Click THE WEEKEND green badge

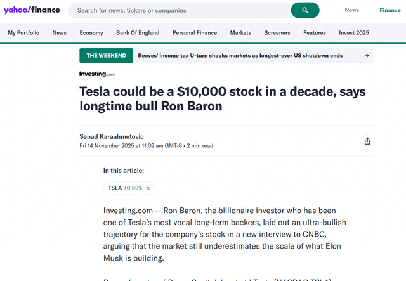[106, 56]
